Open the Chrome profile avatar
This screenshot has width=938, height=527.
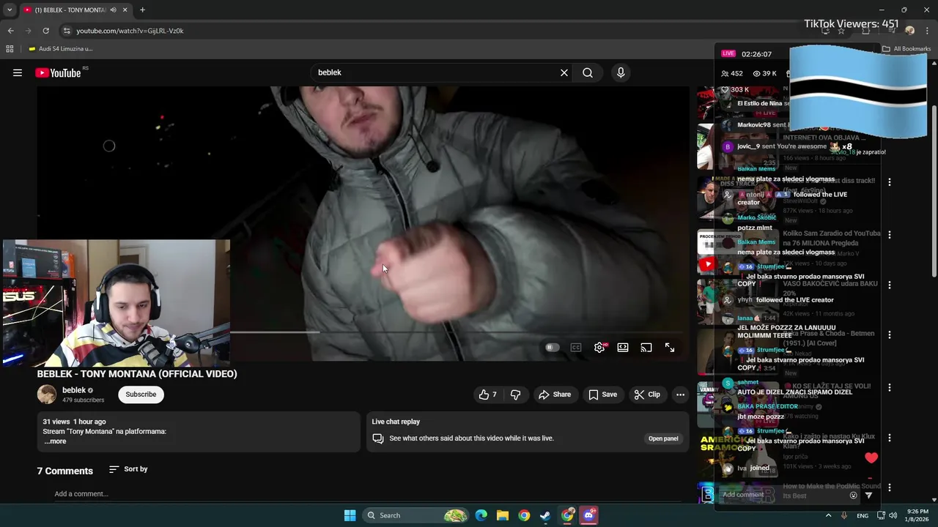tap(909, 31)
